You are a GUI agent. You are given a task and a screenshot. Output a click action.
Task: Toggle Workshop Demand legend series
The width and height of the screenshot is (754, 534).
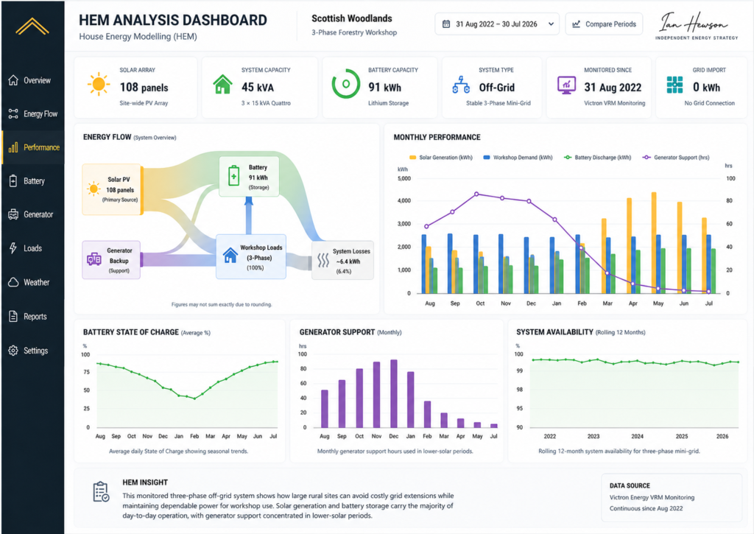click(518, 158)
